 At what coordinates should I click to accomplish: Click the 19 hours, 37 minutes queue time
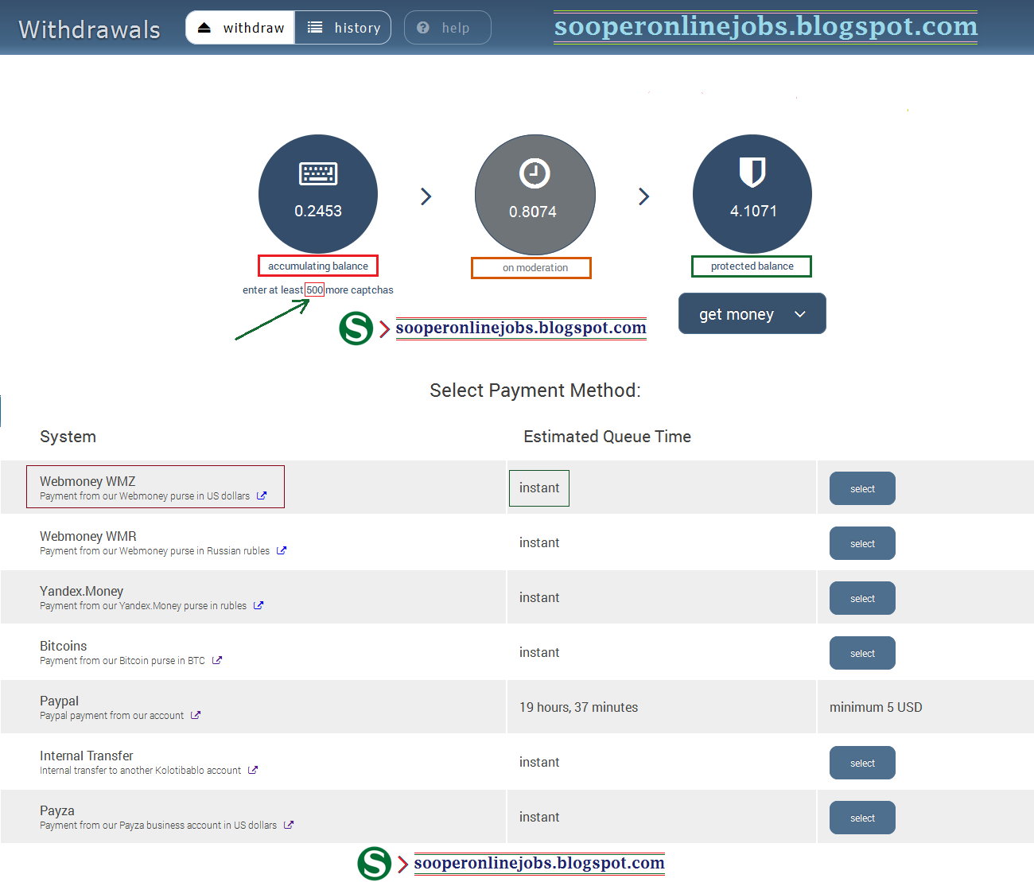coord(579,707)
